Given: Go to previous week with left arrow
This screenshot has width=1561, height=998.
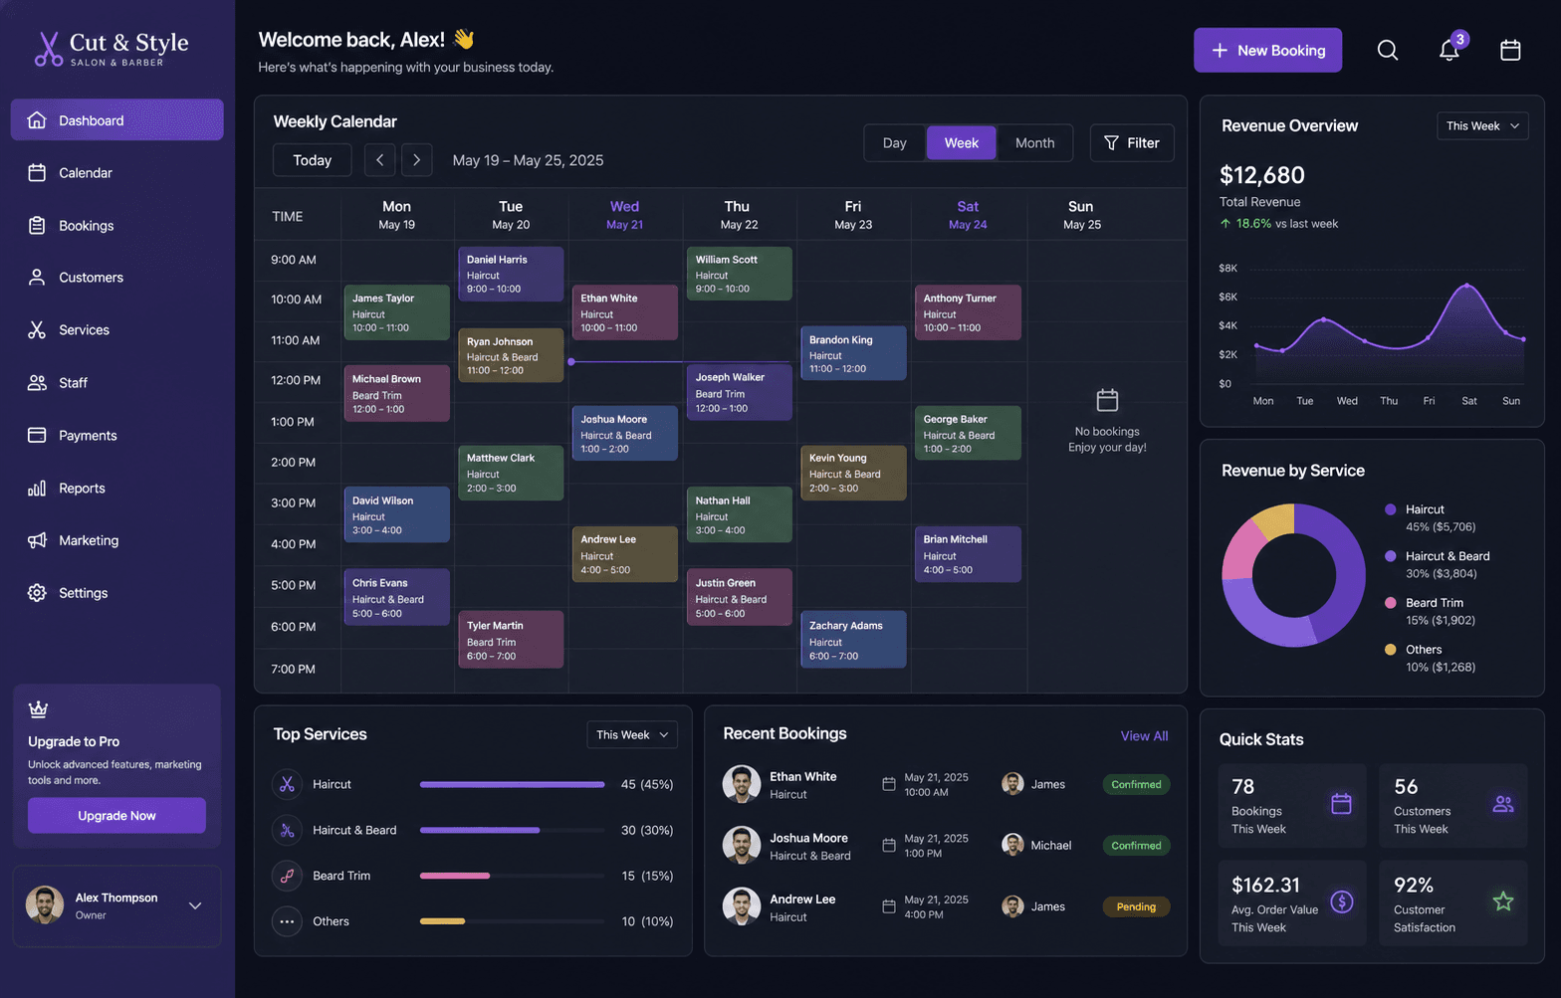Looking at the screenshot, I should click(379, 160).
